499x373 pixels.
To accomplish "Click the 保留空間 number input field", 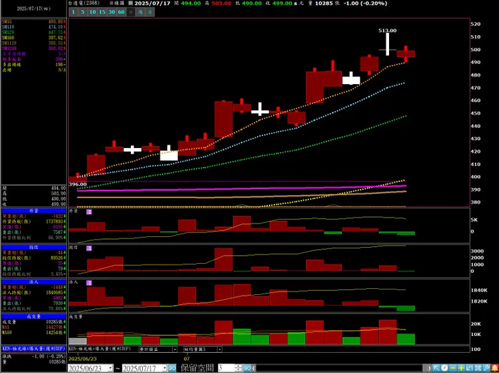I will tap(227, 368).
